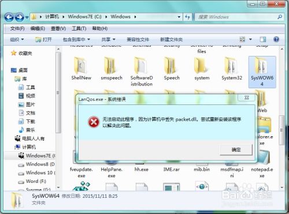Click the navigation pane scroll up arrow

coord(58,49)
